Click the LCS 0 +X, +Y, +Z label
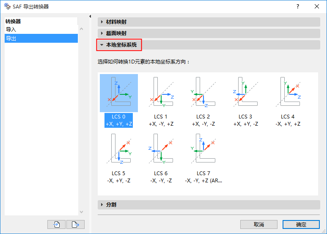 coord(119,120)
